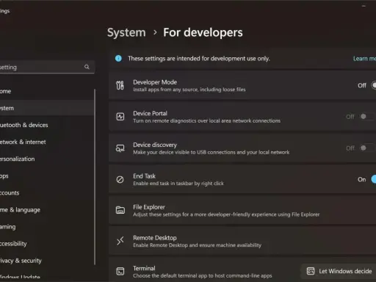Open Network & internet settings

pyautogui.click(x=46, y=142)
